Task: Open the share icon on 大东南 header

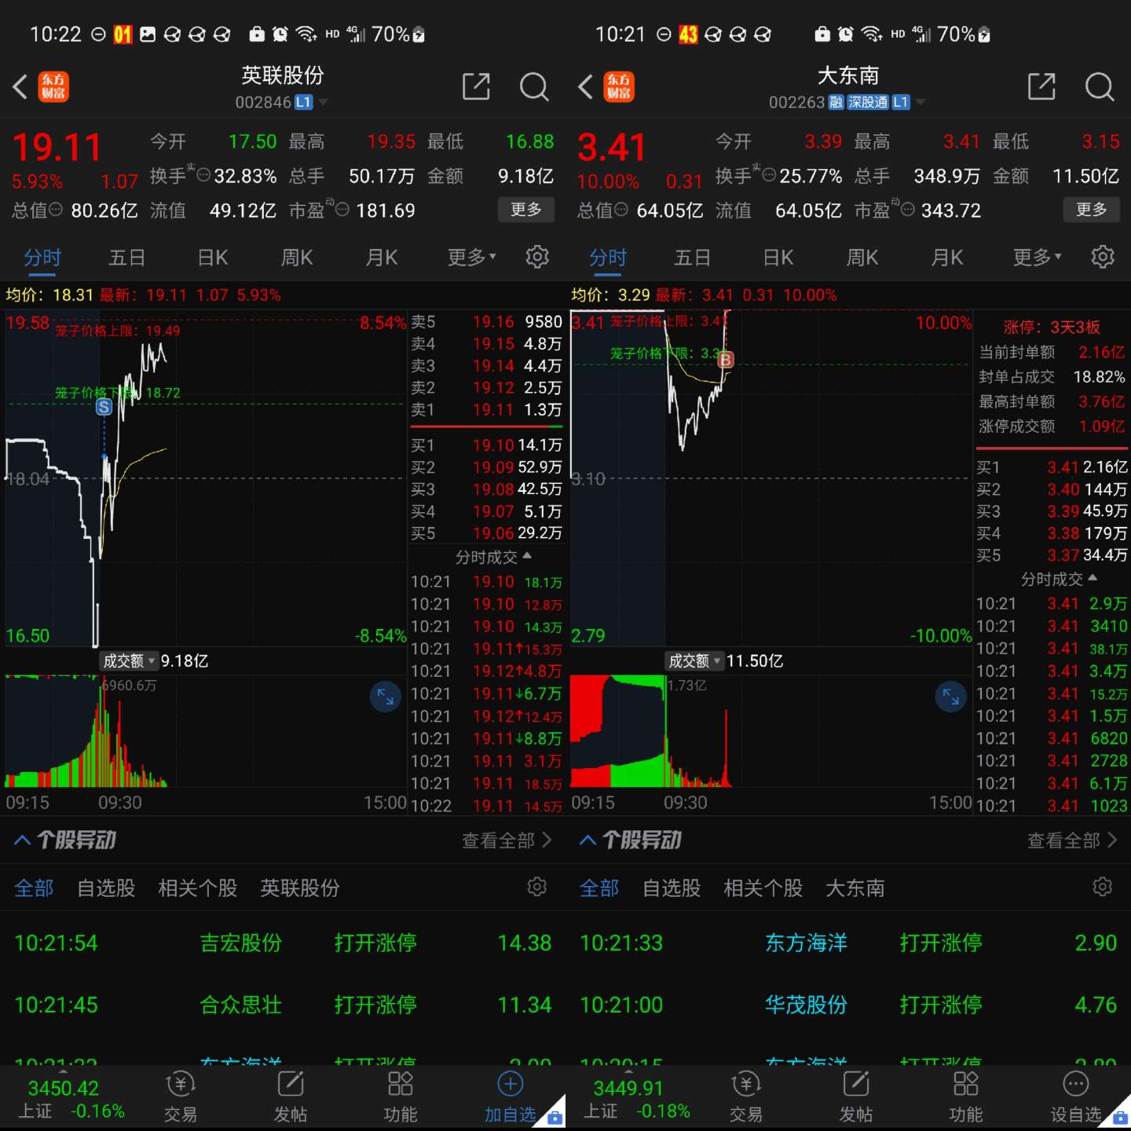Action: point(1041,86)
